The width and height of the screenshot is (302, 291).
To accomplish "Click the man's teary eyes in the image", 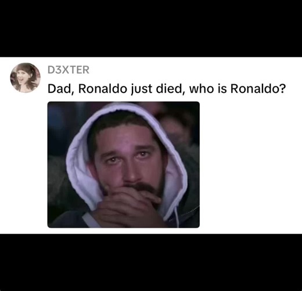I will click(x=127, y=156).
